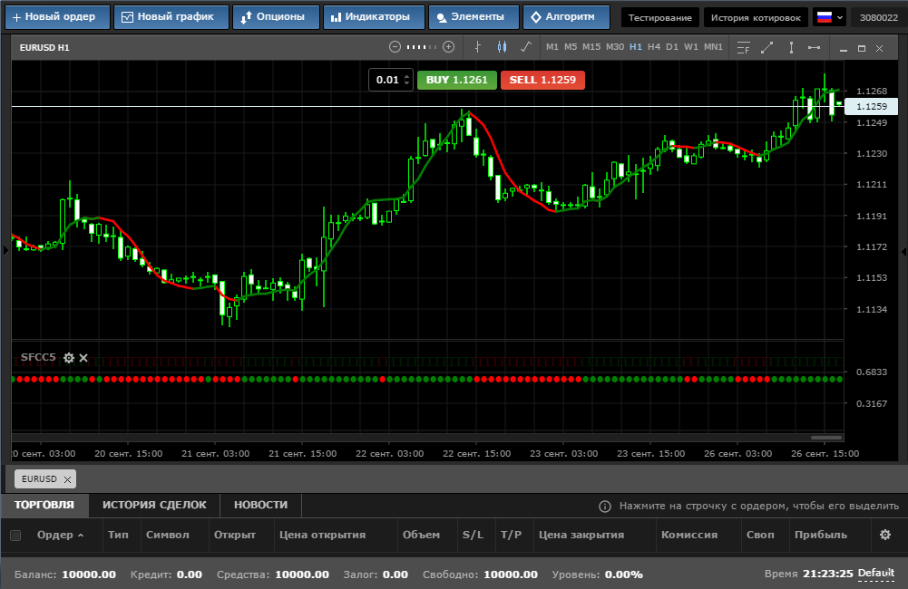
Task: Select the M15 timeframe
Action: point(591,47)
